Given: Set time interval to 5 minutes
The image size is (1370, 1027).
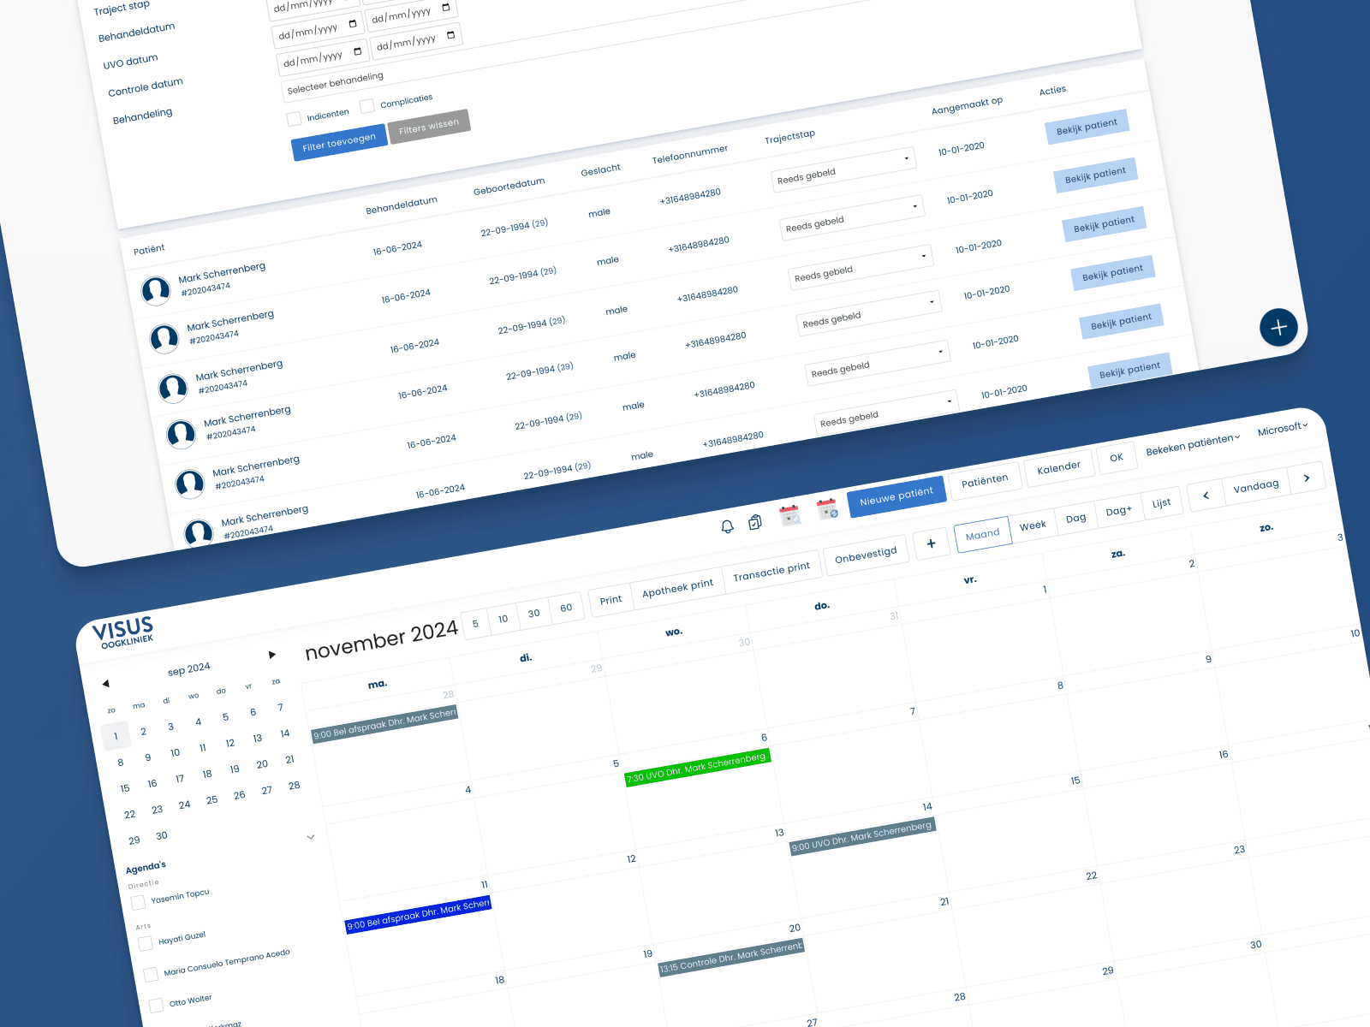Looking at the screenshot, I should (475, 623).
